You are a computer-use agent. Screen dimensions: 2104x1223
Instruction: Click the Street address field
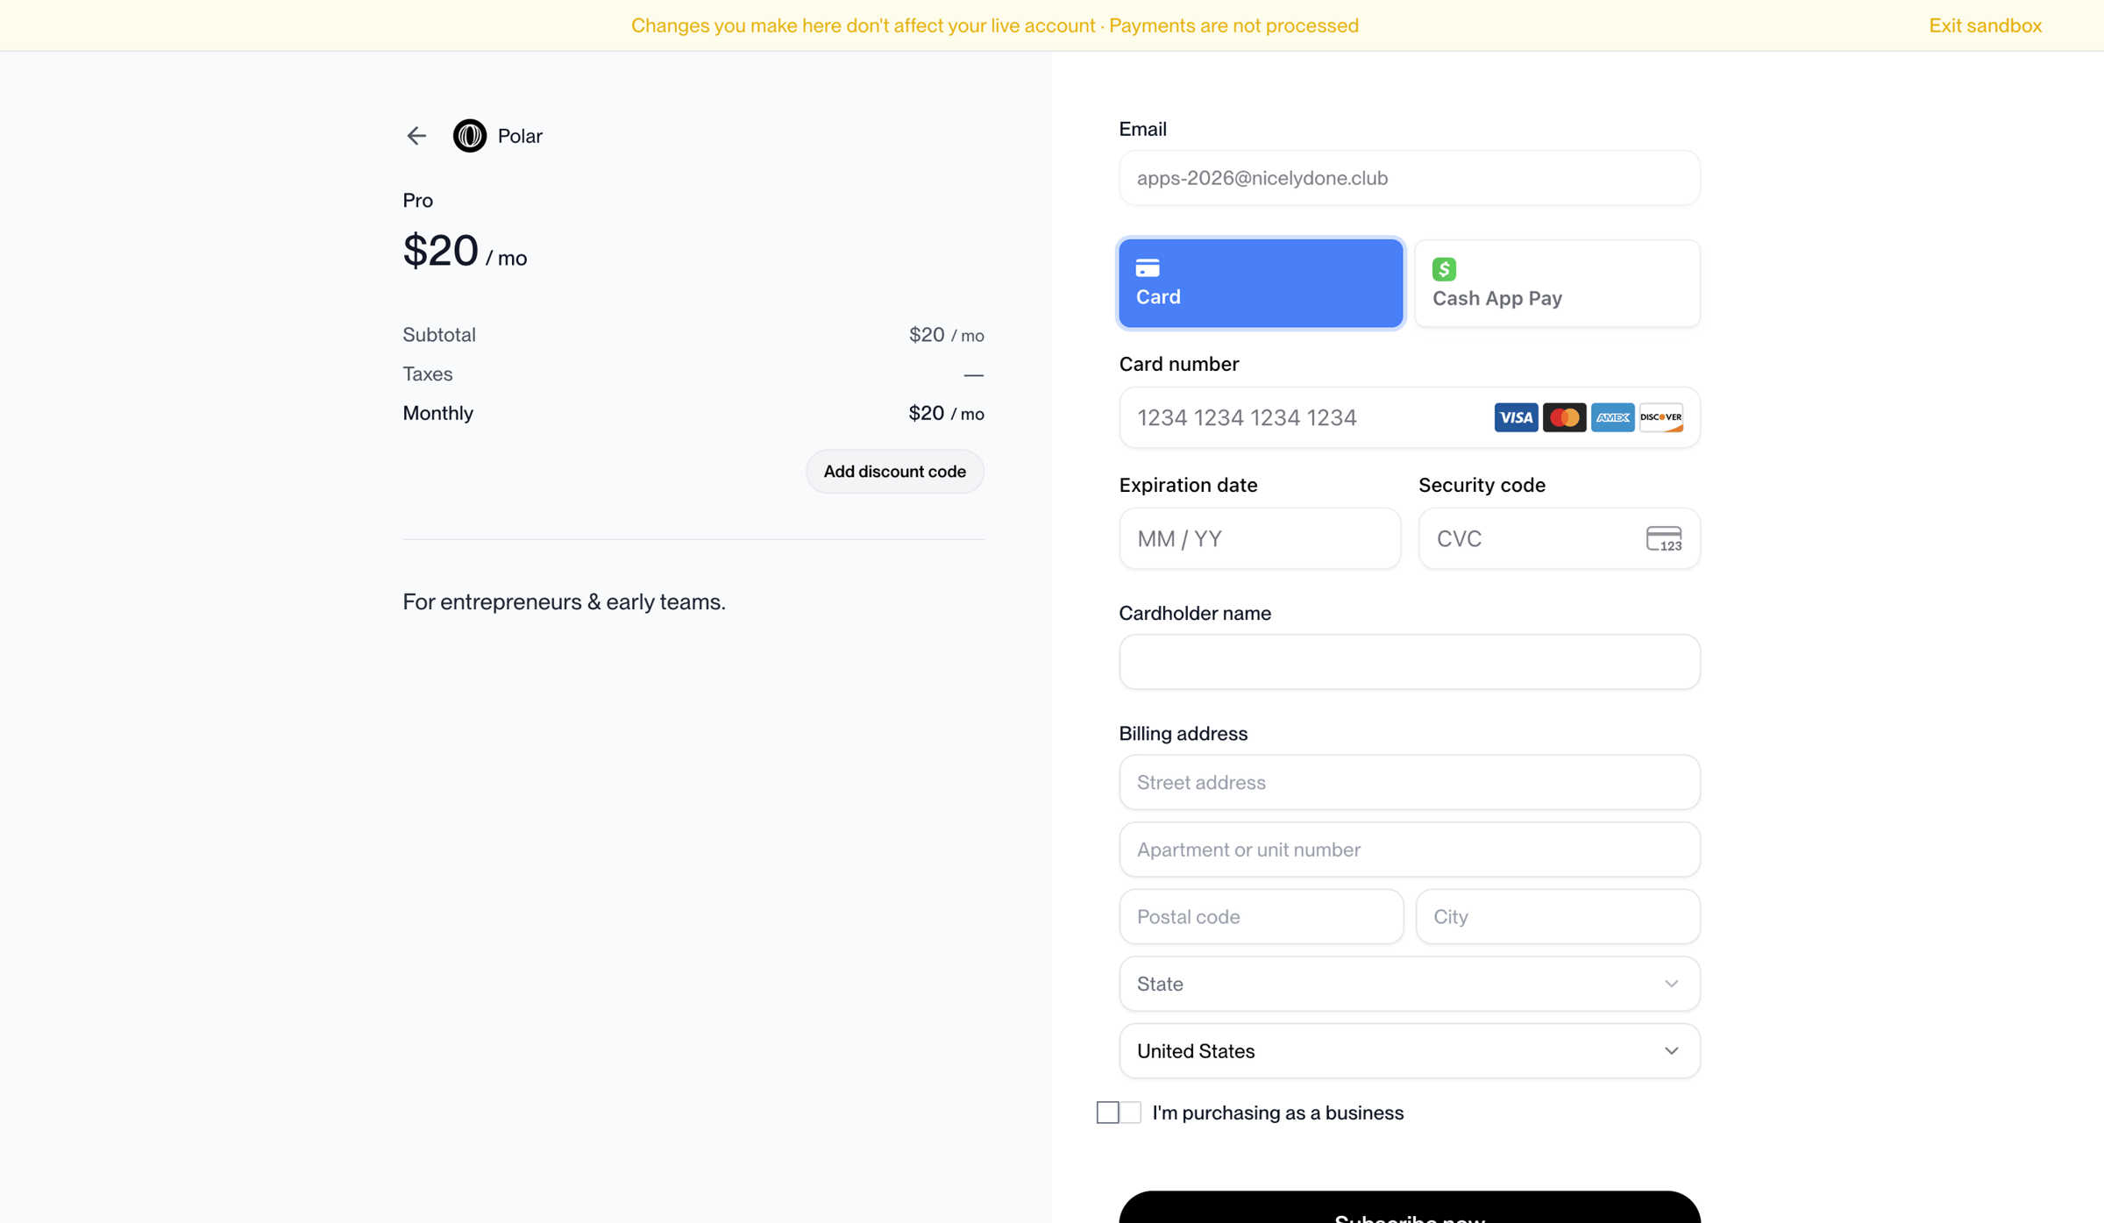(1409, 782)
